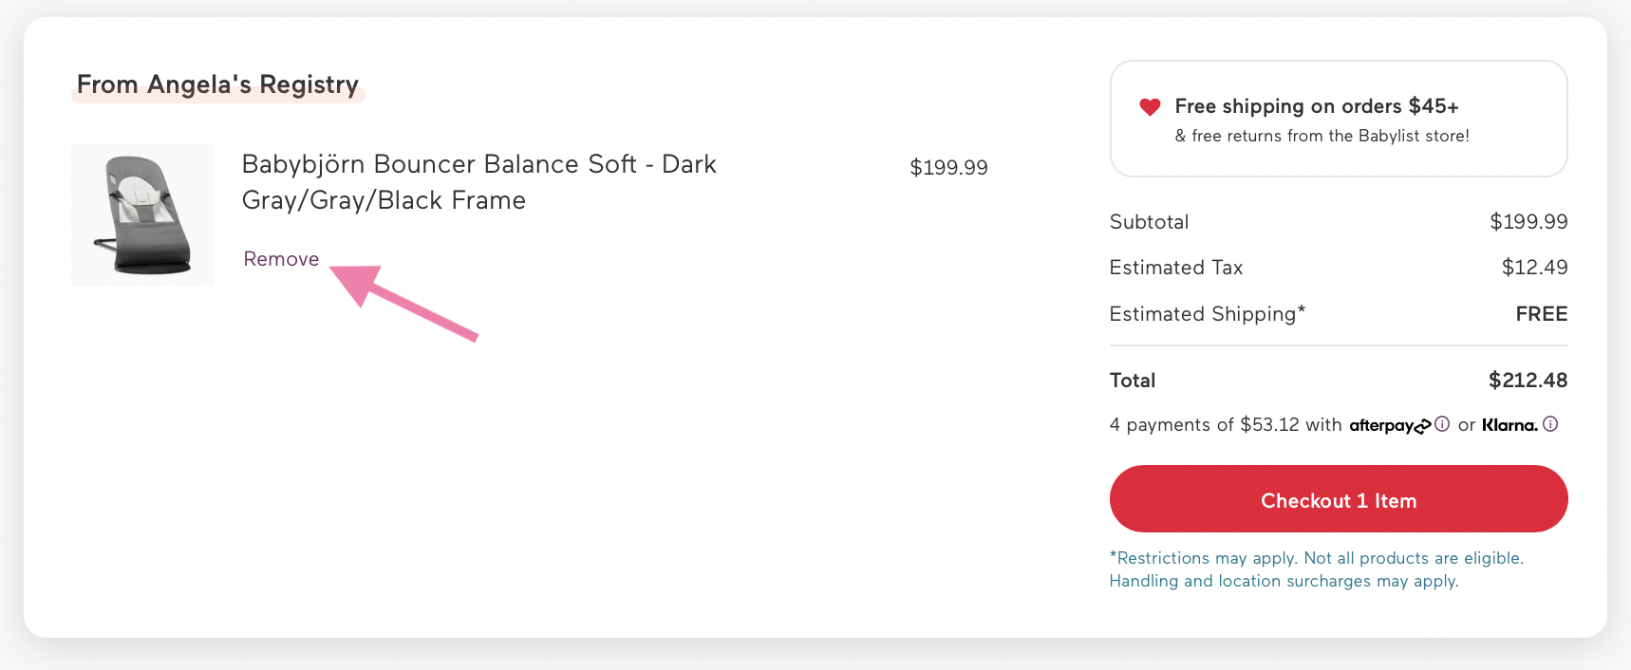
Task: Click the Klarna logo
Action: [x=1509, y=425]
